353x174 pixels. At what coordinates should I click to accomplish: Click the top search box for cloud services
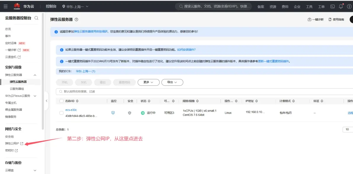tap(214, 7)
